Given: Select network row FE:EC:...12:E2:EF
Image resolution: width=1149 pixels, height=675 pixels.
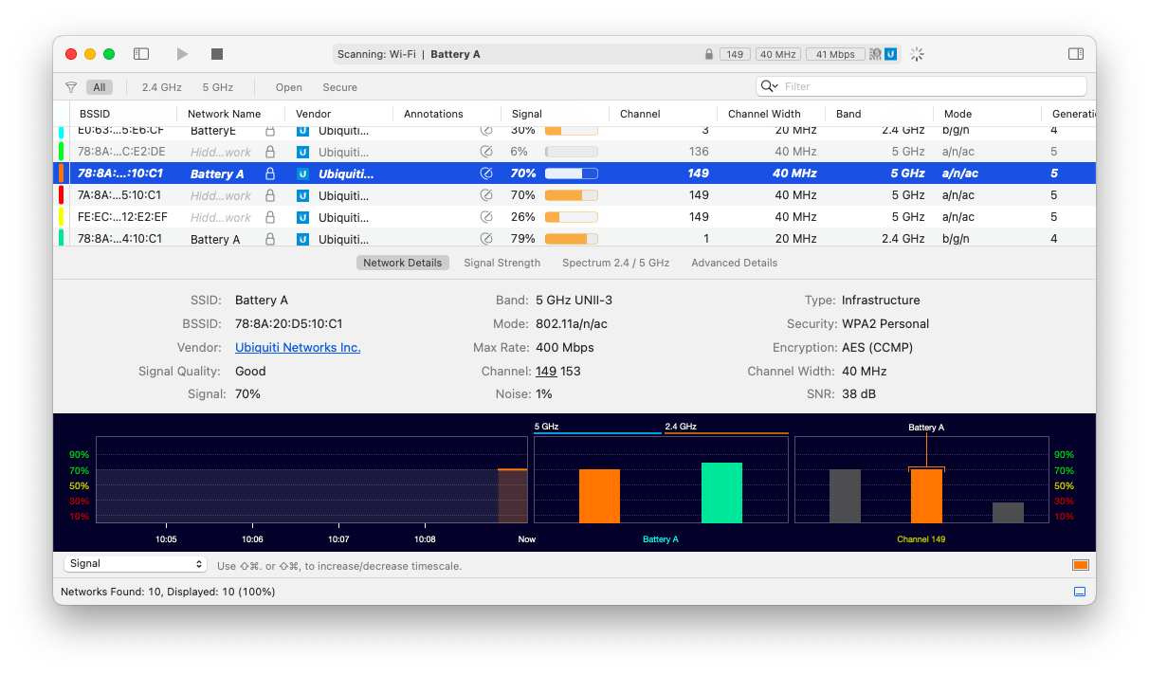Looking at the screenshot, I should click(574, 217).
